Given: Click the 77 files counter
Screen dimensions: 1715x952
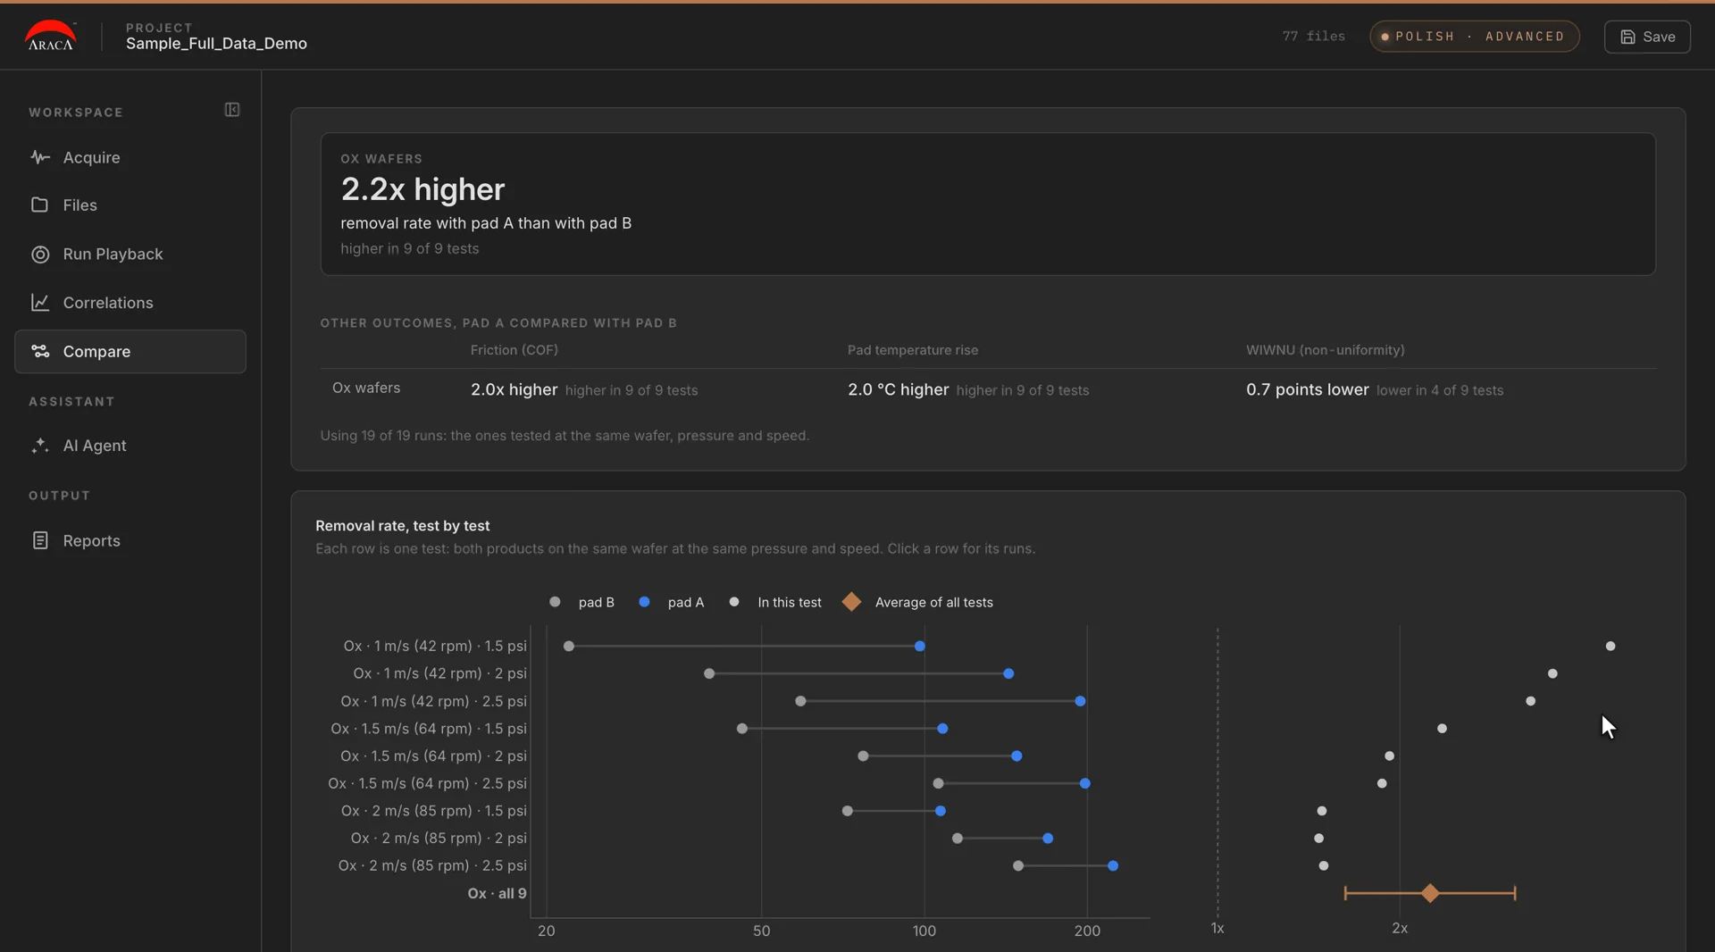Looking at the screenshot, I should click(x=1314, y=36).
